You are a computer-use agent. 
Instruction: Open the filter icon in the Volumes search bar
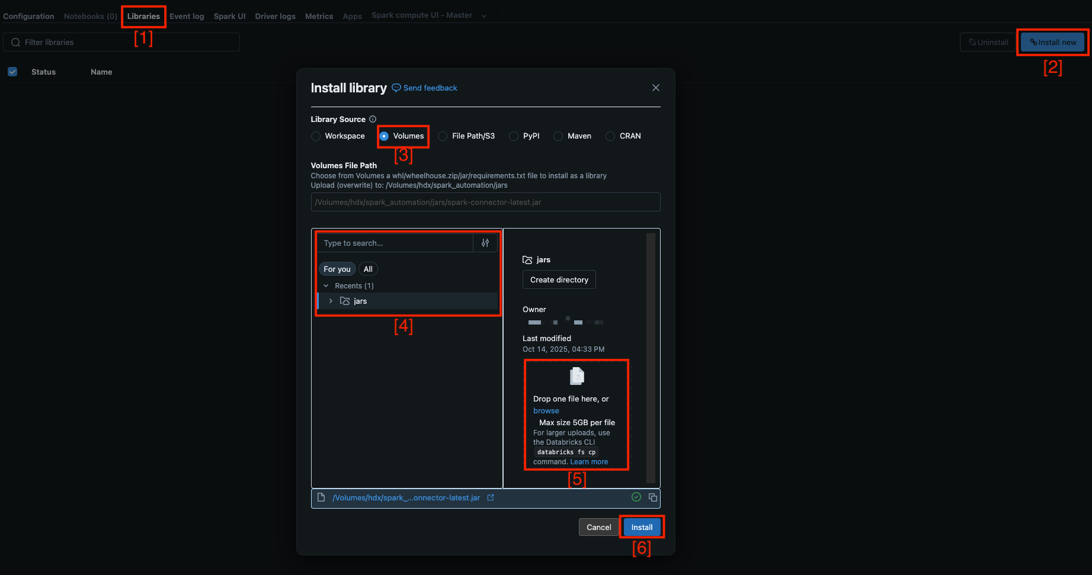pyautogui.click(x=485, y=243)
